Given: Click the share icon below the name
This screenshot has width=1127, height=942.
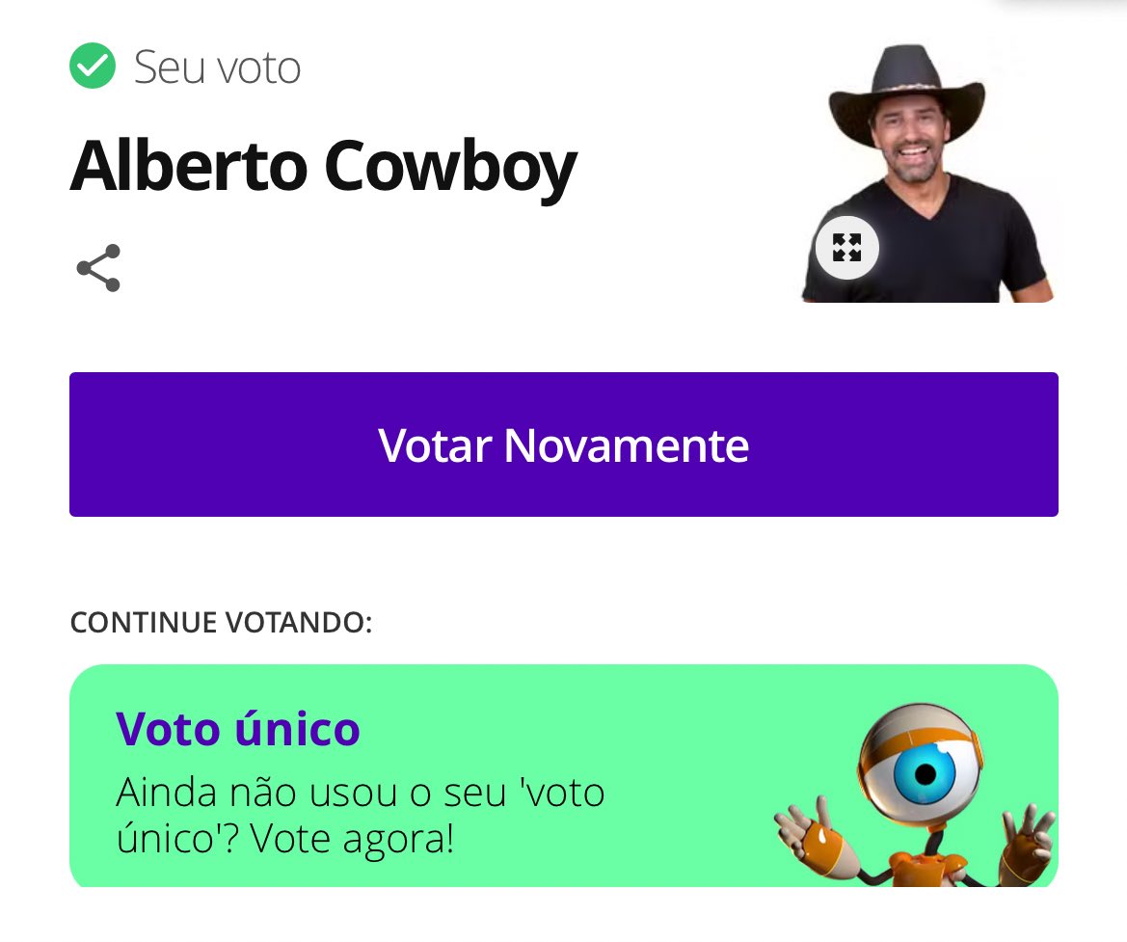Looking at the screenshot, I should pyautogui.click(x=98, y=268).
